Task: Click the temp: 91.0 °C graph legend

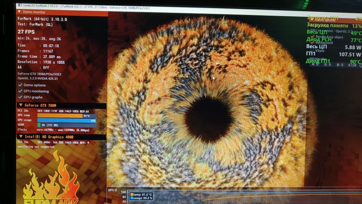Action: click(141, 195)
